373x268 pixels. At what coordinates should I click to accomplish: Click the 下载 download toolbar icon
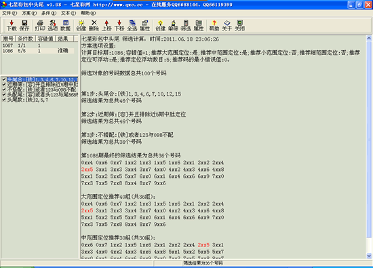(x=12, y=25)
